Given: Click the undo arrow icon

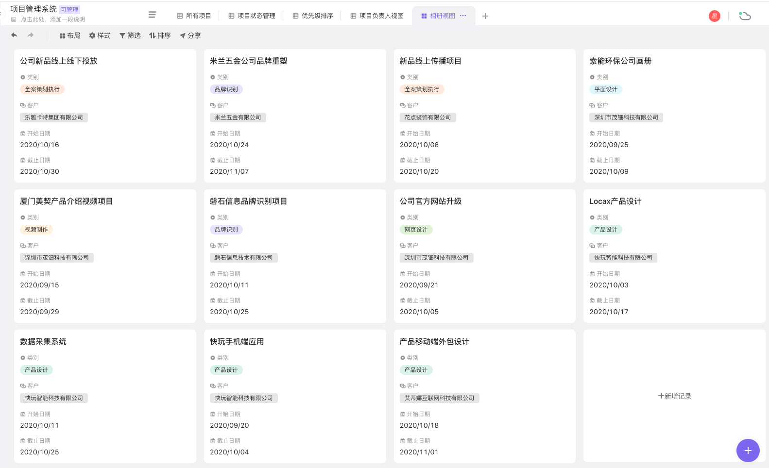Looking at the screenshot, I should pos(14,35).
